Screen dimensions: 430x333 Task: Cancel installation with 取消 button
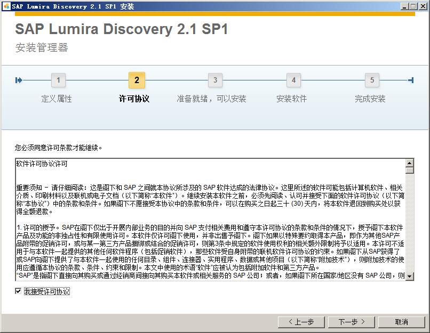coord(402,322)
